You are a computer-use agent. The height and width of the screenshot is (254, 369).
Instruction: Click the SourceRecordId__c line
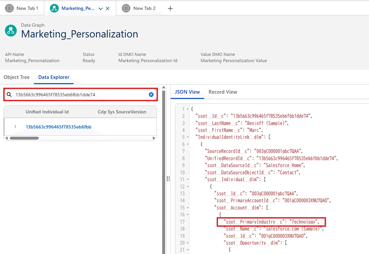click(x=254, y=151)
